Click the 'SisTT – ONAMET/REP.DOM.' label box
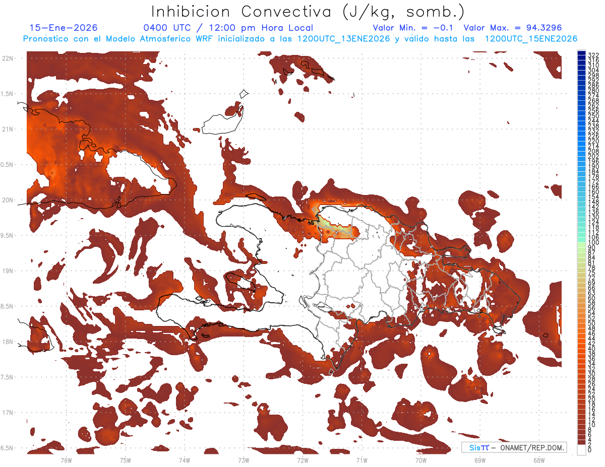605x467 pixels. [x=514, y=447]
